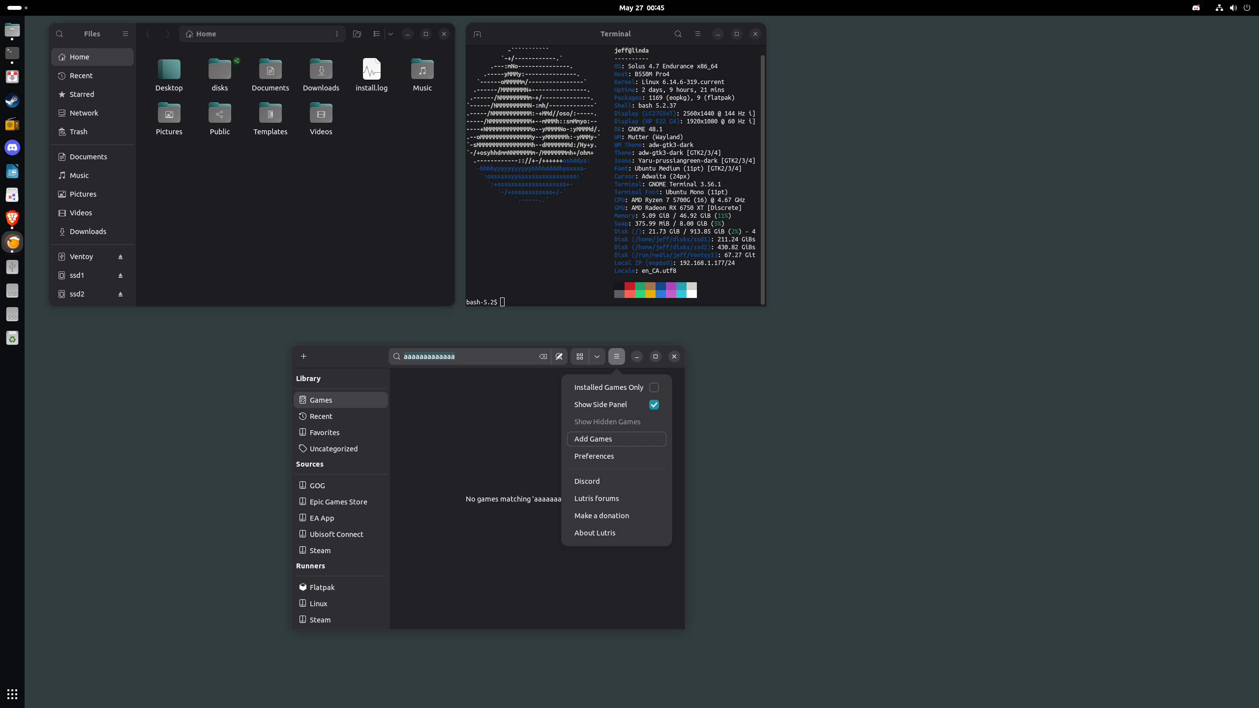Image resolution: width=1259 pixels, height=708 pixels.
Task: Select the disks folder in Files
Action: [x=220, y=75]
